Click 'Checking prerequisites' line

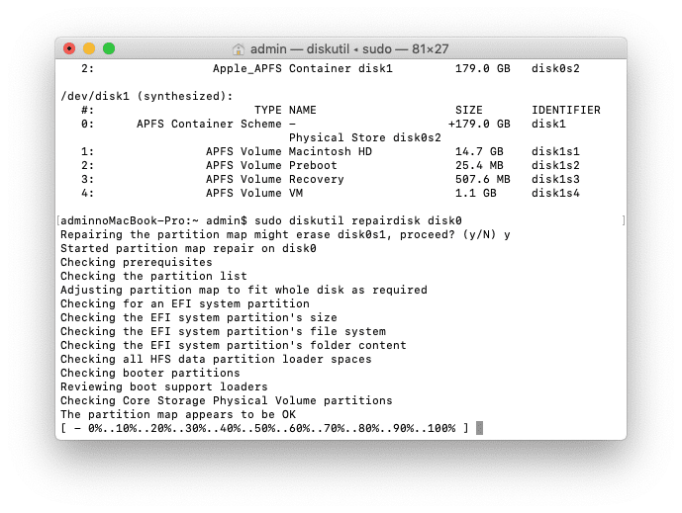click(137, 262)
